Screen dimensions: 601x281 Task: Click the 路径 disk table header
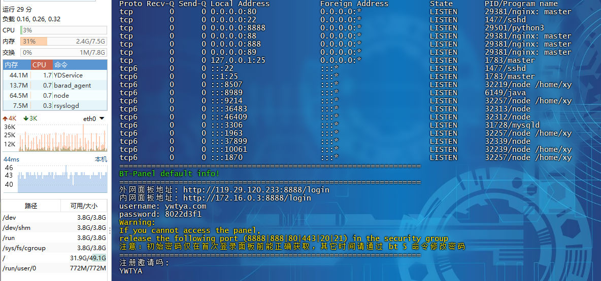[x=31, y=206]
